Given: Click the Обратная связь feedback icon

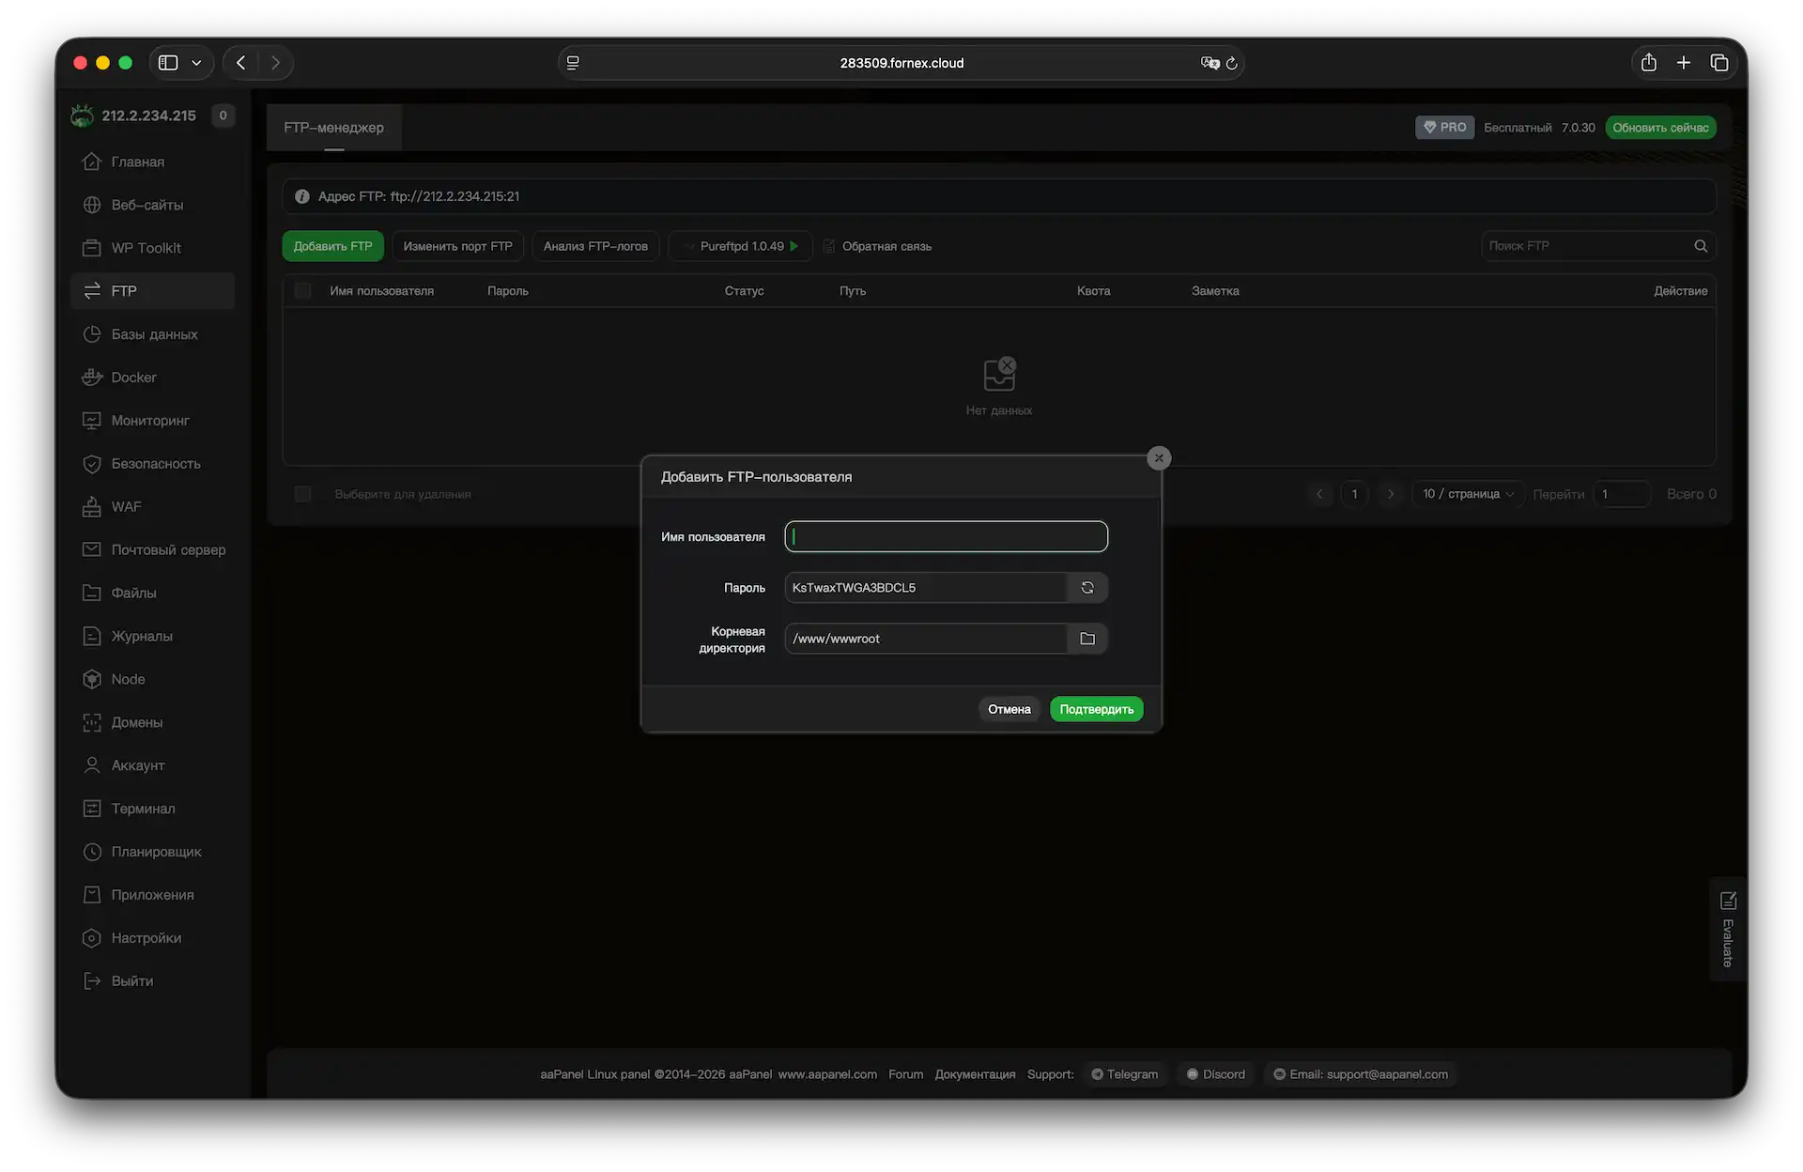Looking at the screenshot, I should (829, 245).
